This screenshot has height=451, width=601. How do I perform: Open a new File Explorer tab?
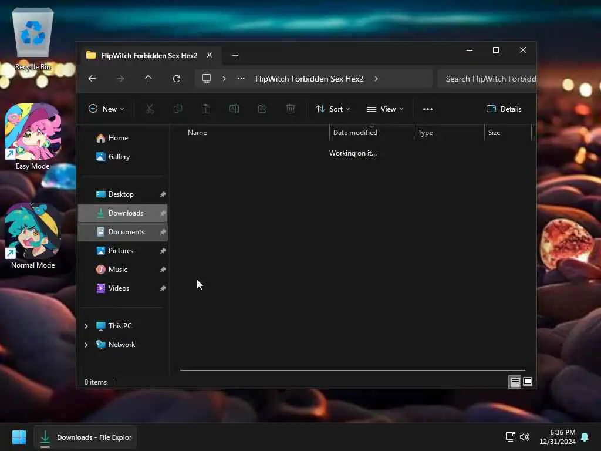tap(235, 56)
